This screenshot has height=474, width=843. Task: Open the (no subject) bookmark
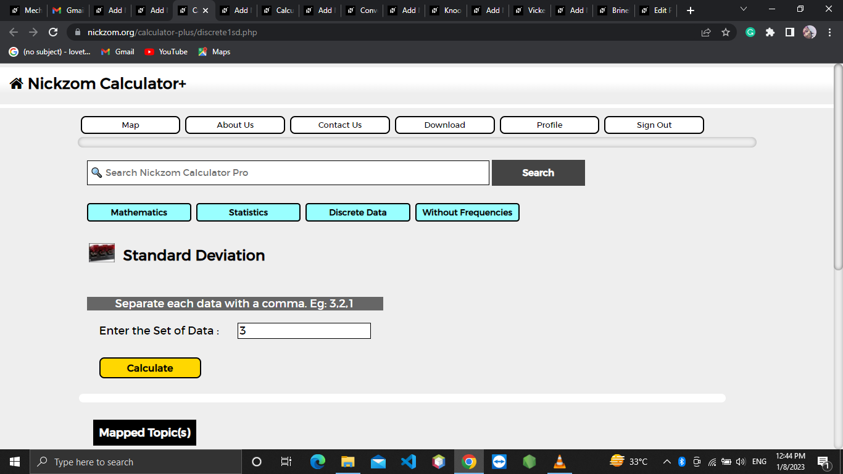click(x=49, y=52)
